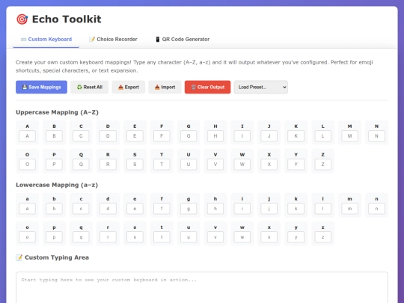Click the Echo Toolkit target logo icon
The height and width of the screenshot is (303, 404).
point(22,19)
